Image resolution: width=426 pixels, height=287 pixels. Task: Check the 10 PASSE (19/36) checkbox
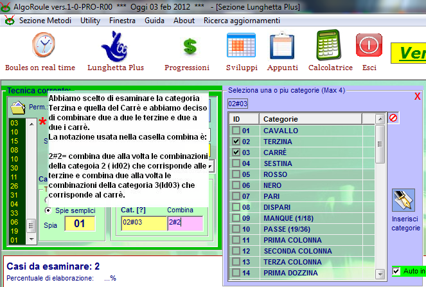click(236, 229)
